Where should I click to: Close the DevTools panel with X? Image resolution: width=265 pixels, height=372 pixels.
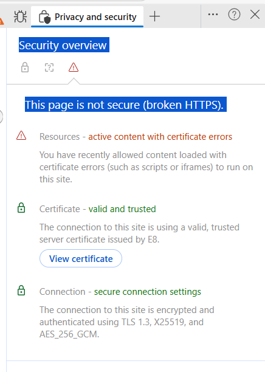[x=255, y=15]
